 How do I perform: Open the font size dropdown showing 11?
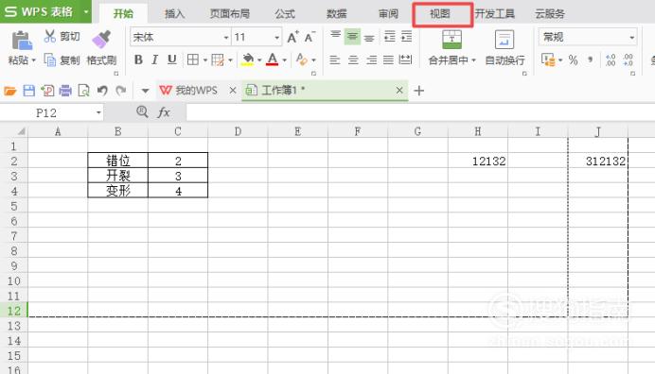[x=277, y=38]
